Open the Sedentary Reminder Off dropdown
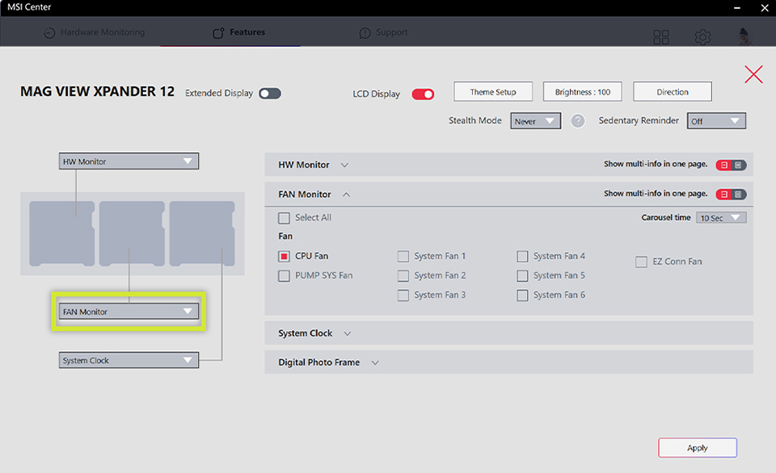Screen dimensions: 776x473 click(x=716, y=121)
